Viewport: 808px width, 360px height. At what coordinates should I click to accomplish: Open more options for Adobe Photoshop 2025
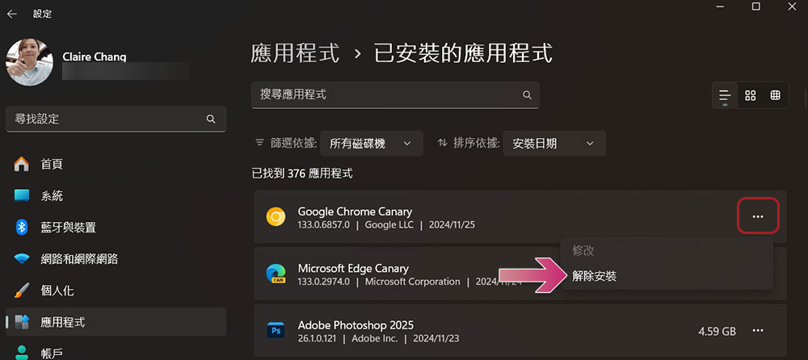click(x=758, y=331)
